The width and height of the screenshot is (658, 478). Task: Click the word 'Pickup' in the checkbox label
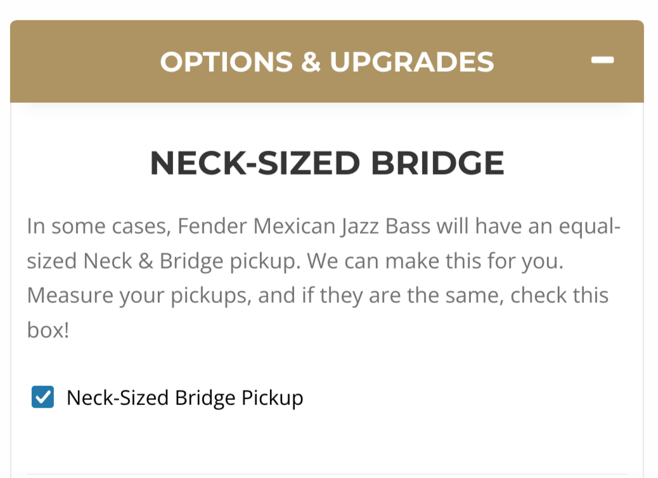pyautogui.click(x=273, y=399)
